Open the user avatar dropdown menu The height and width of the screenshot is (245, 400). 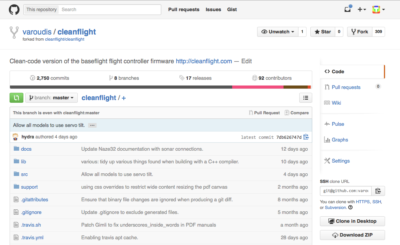378,10
